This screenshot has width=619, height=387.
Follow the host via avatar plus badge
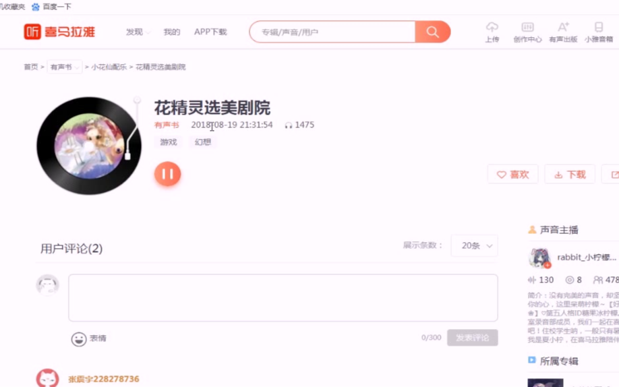click(x=547, y=266)
